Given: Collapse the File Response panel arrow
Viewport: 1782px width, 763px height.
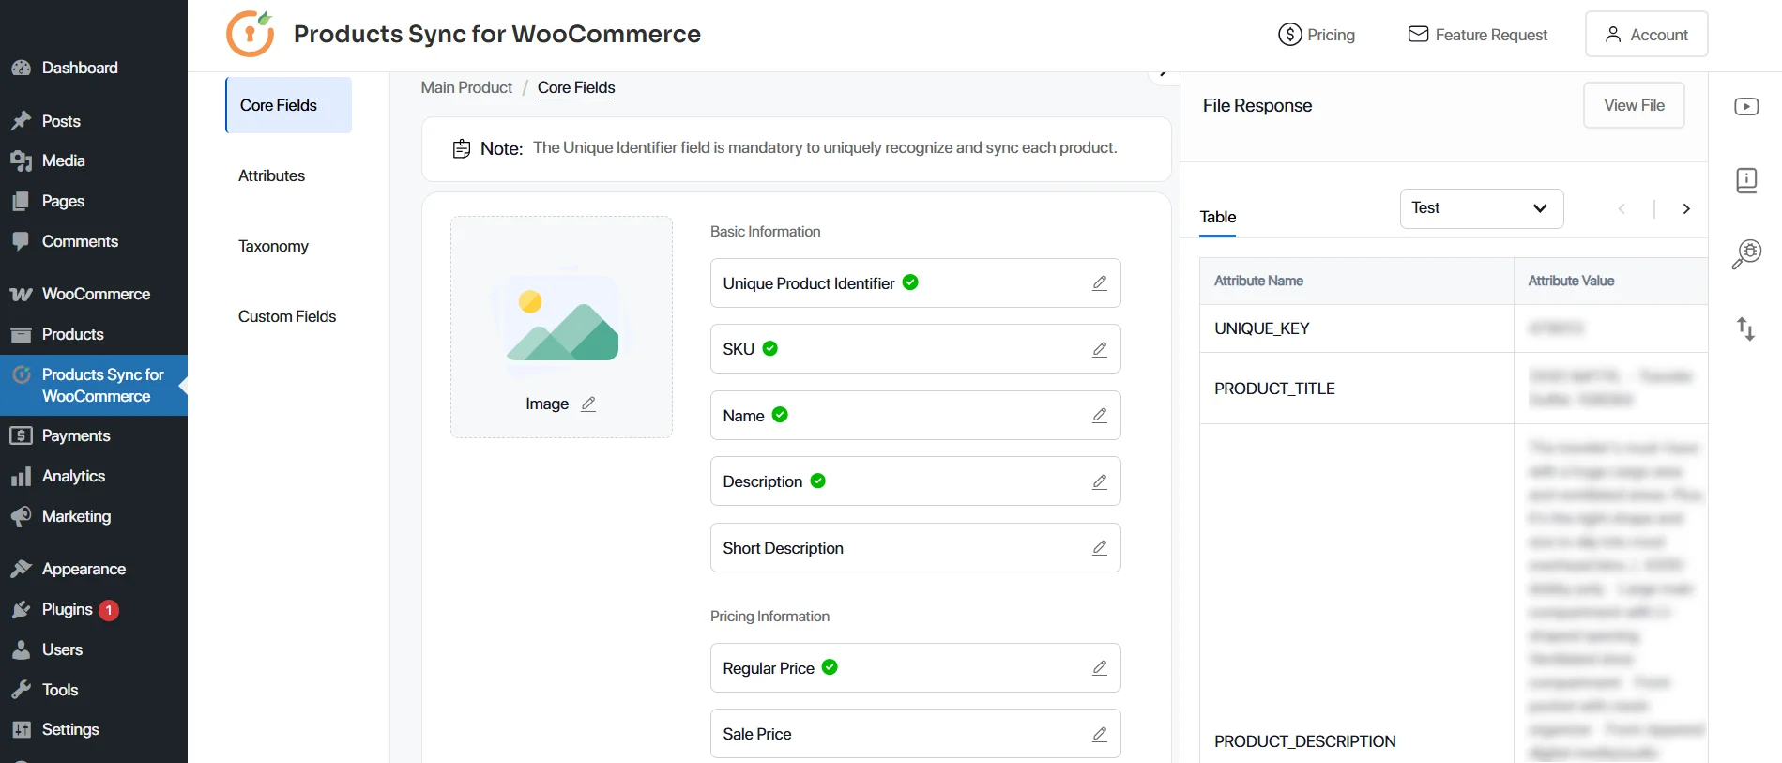Looking at the screenshot, I should 1164,73.
